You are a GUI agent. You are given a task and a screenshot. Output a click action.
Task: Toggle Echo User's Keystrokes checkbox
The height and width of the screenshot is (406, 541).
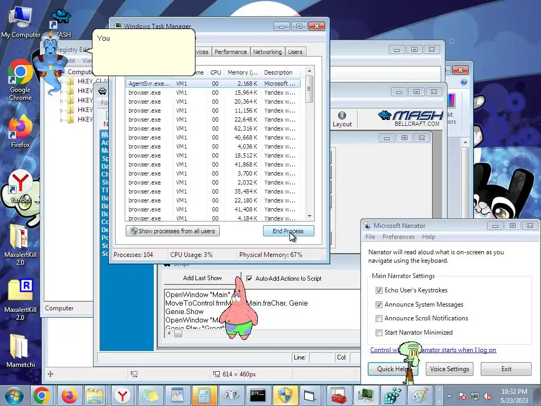[379, 290]
